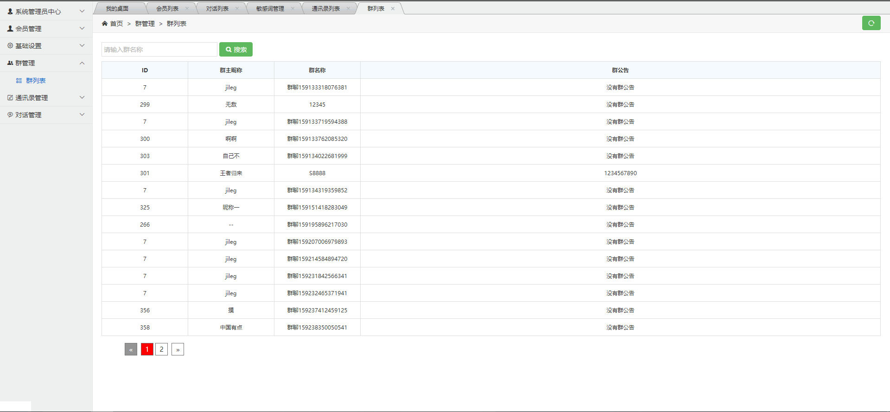The width and height of the screenshot is (890, 412).
Task: Switch to the 我的桌面 tab
Action: (x=117, y=8)
